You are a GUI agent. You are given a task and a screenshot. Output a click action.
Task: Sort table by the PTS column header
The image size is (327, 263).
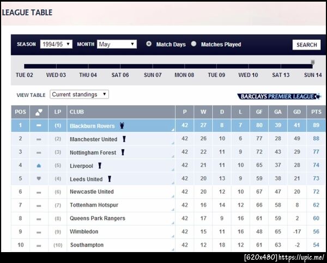click(316, 112)
